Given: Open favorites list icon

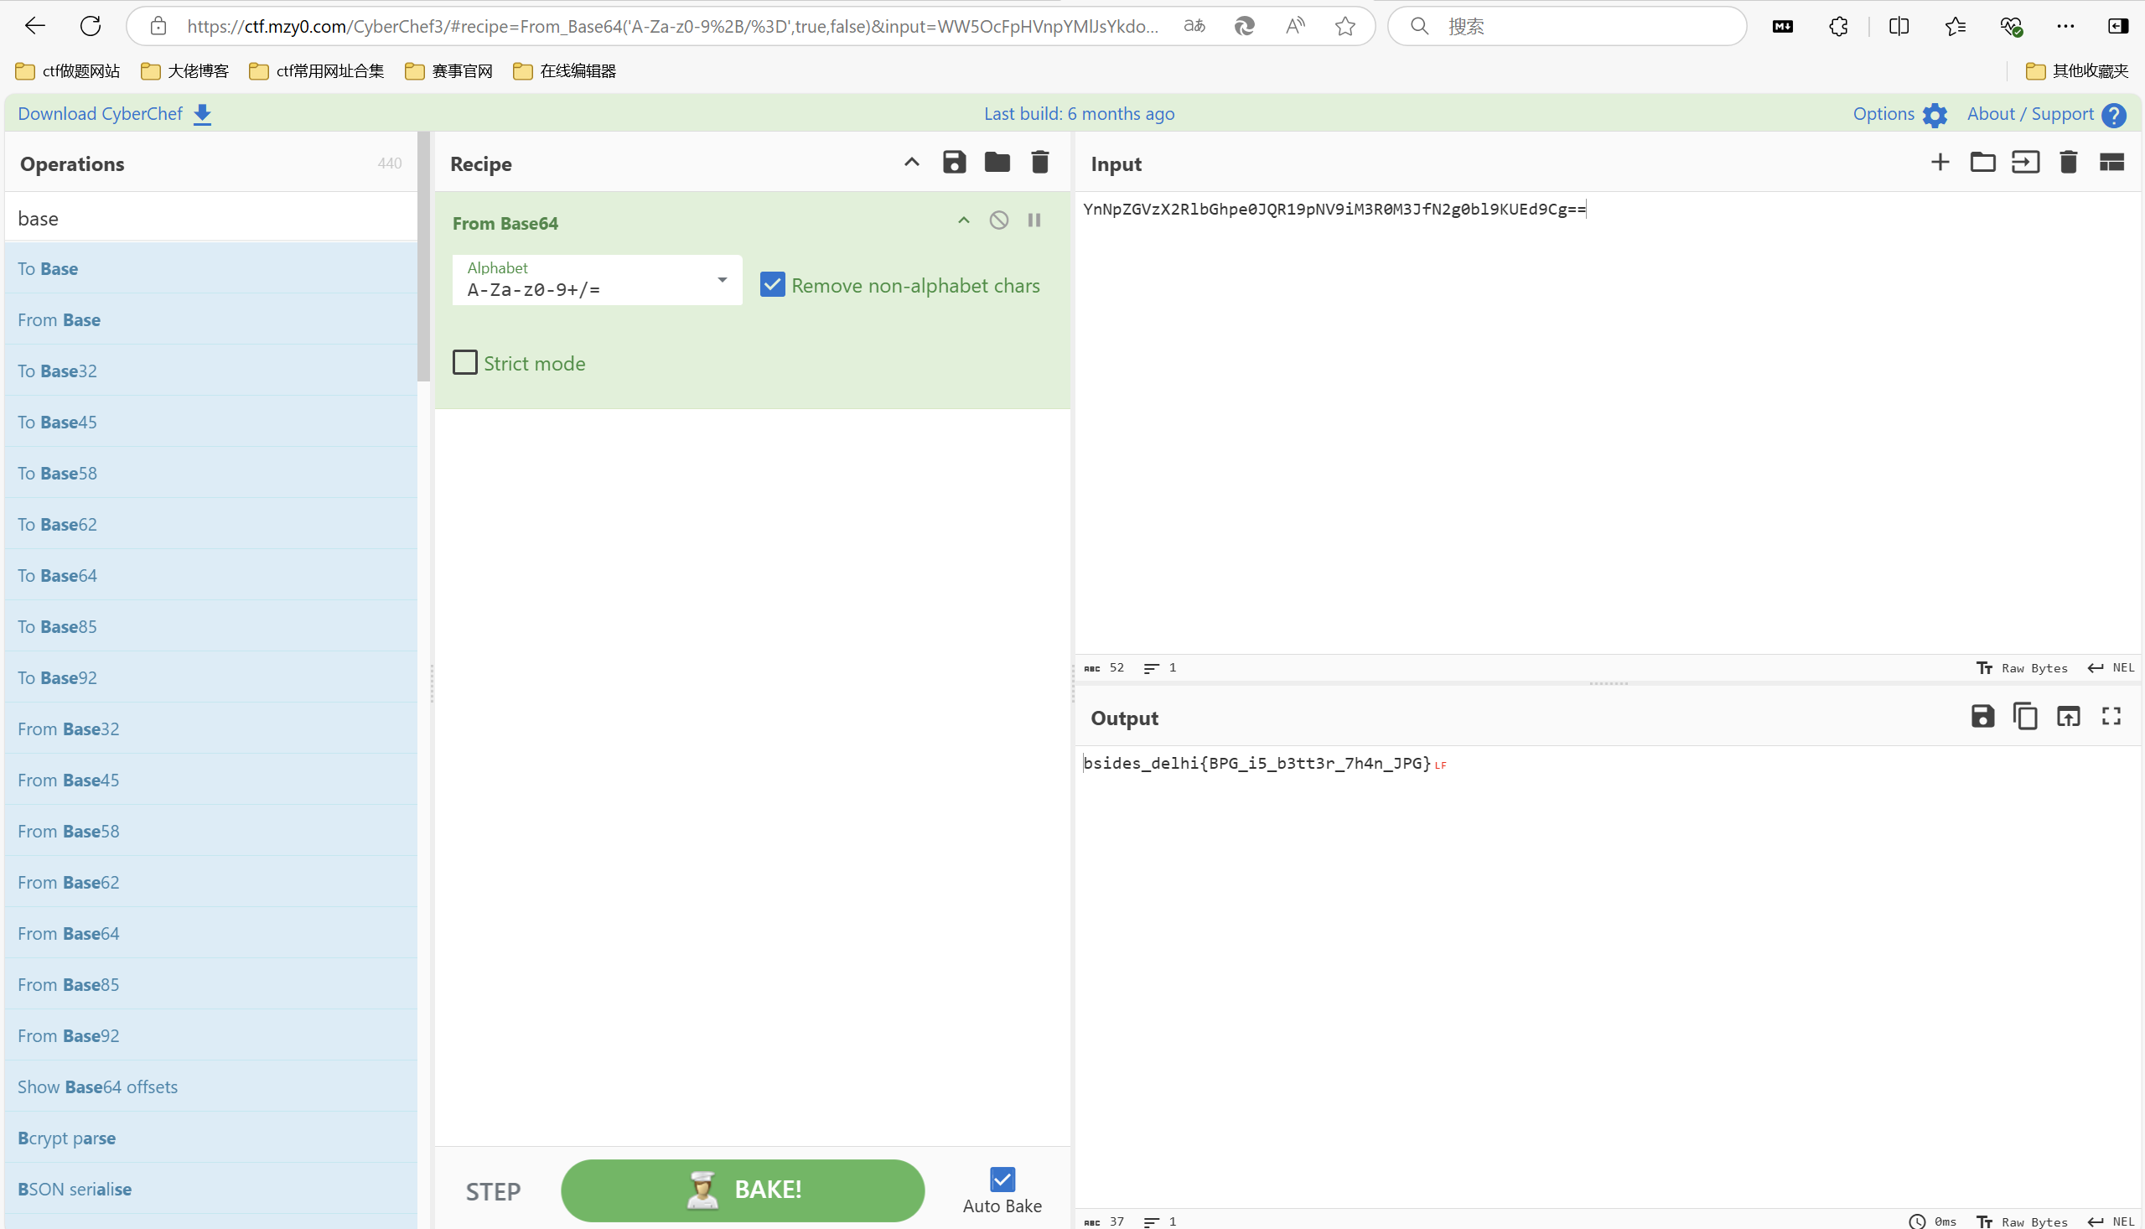Looking at the screenshot, I should [x=1955, y=26].
